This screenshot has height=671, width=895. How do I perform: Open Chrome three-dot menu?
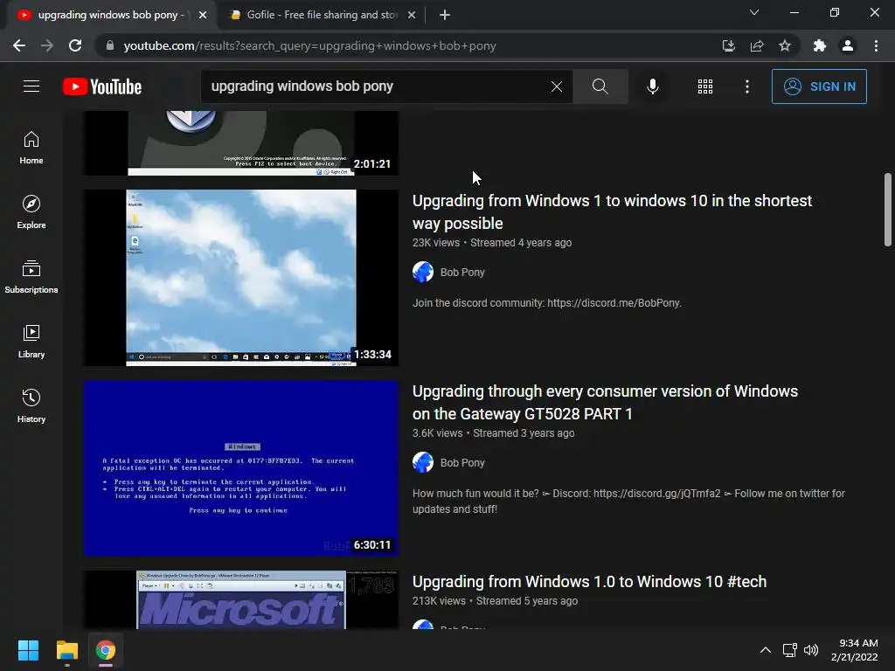(876, 45)
